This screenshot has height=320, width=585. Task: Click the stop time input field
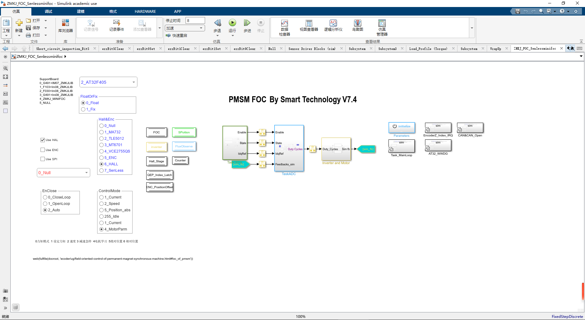(195, 21)
